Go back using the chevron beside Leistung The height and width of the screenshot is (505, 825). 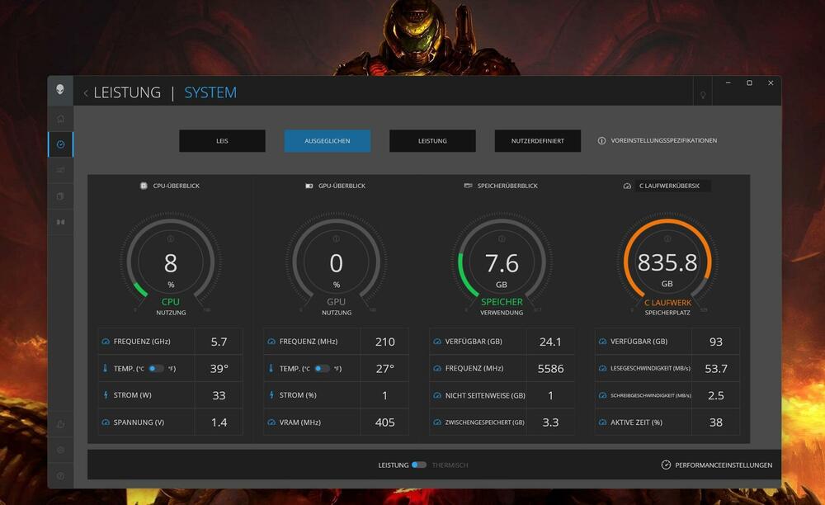[86, 93]
